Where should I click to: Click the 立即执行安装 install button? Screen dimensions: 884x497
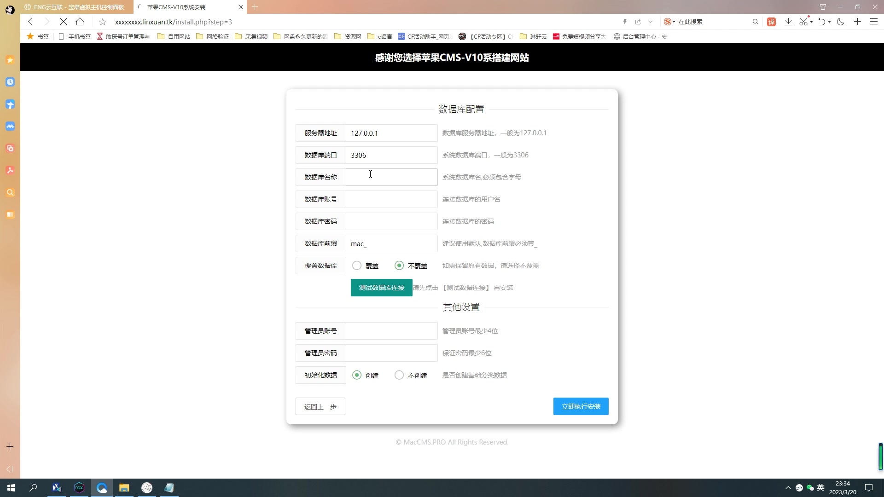coord(580,406)
